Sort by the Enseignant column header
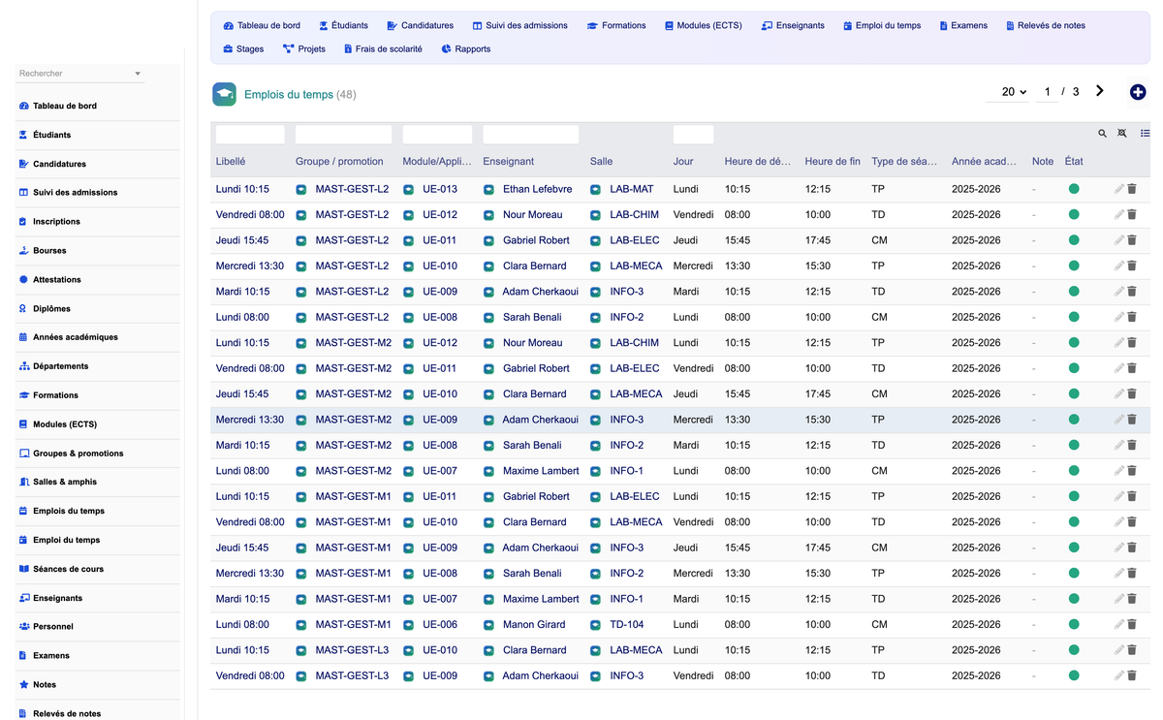The height and width of the screenshot is (720, 1163). (509, 162)
